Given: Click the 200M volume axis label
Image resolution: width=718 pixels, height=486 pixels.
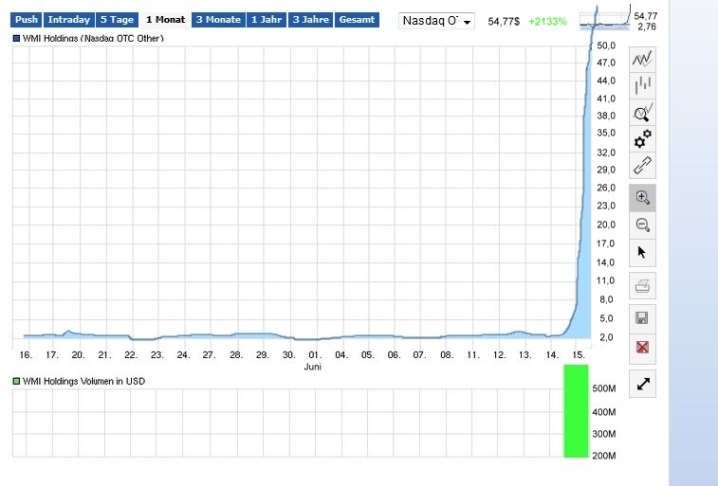Looking at the screenshot, I should [x=604, y=456].
